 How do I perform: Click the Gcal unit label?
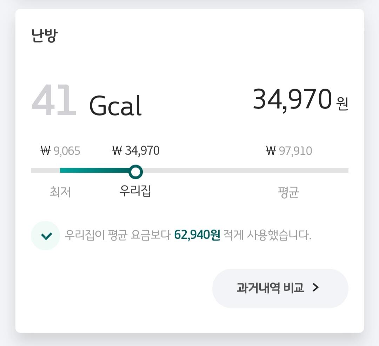pos(115,105)
